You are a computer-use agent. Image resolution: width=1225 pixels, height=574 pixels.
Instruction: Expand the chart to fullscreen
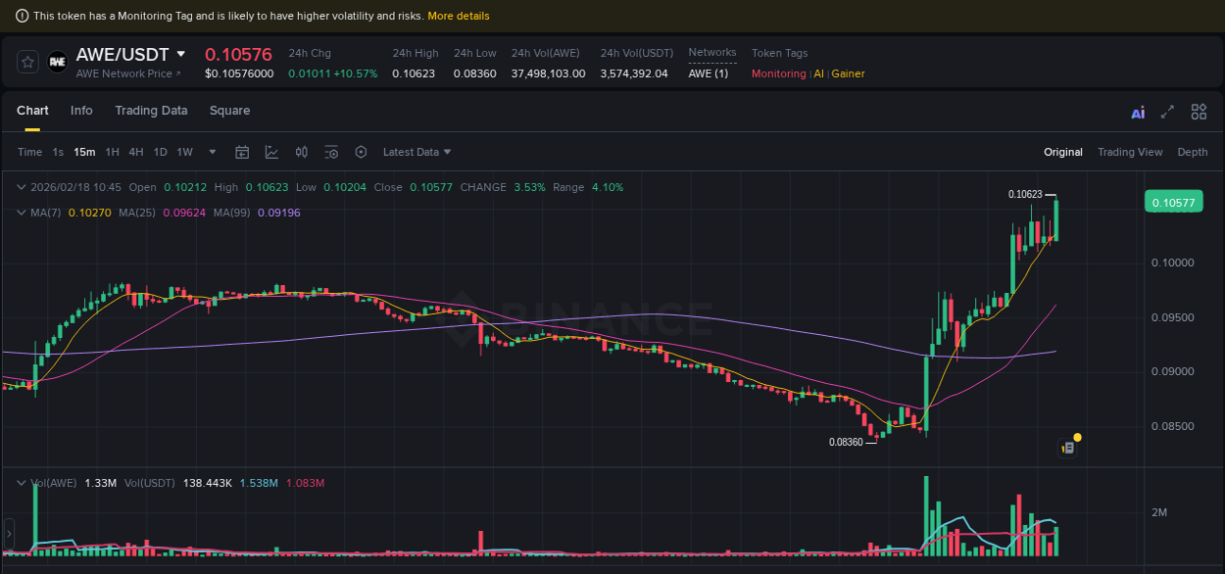coord(1167,113)
